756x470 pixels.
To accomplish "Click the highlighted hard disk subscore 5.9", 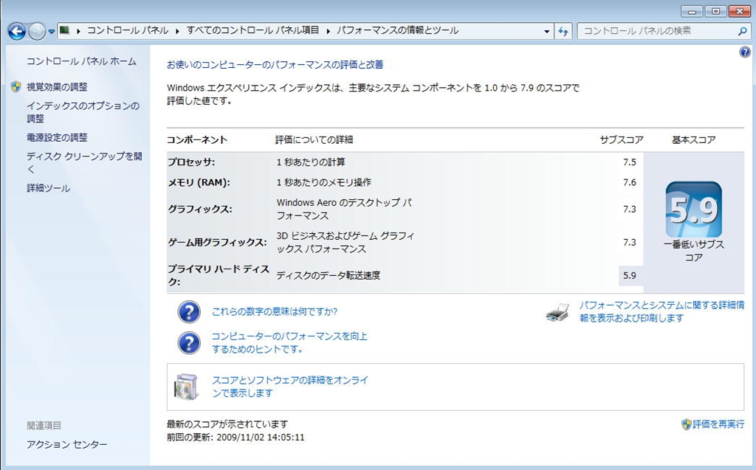I will coord(630,275).
